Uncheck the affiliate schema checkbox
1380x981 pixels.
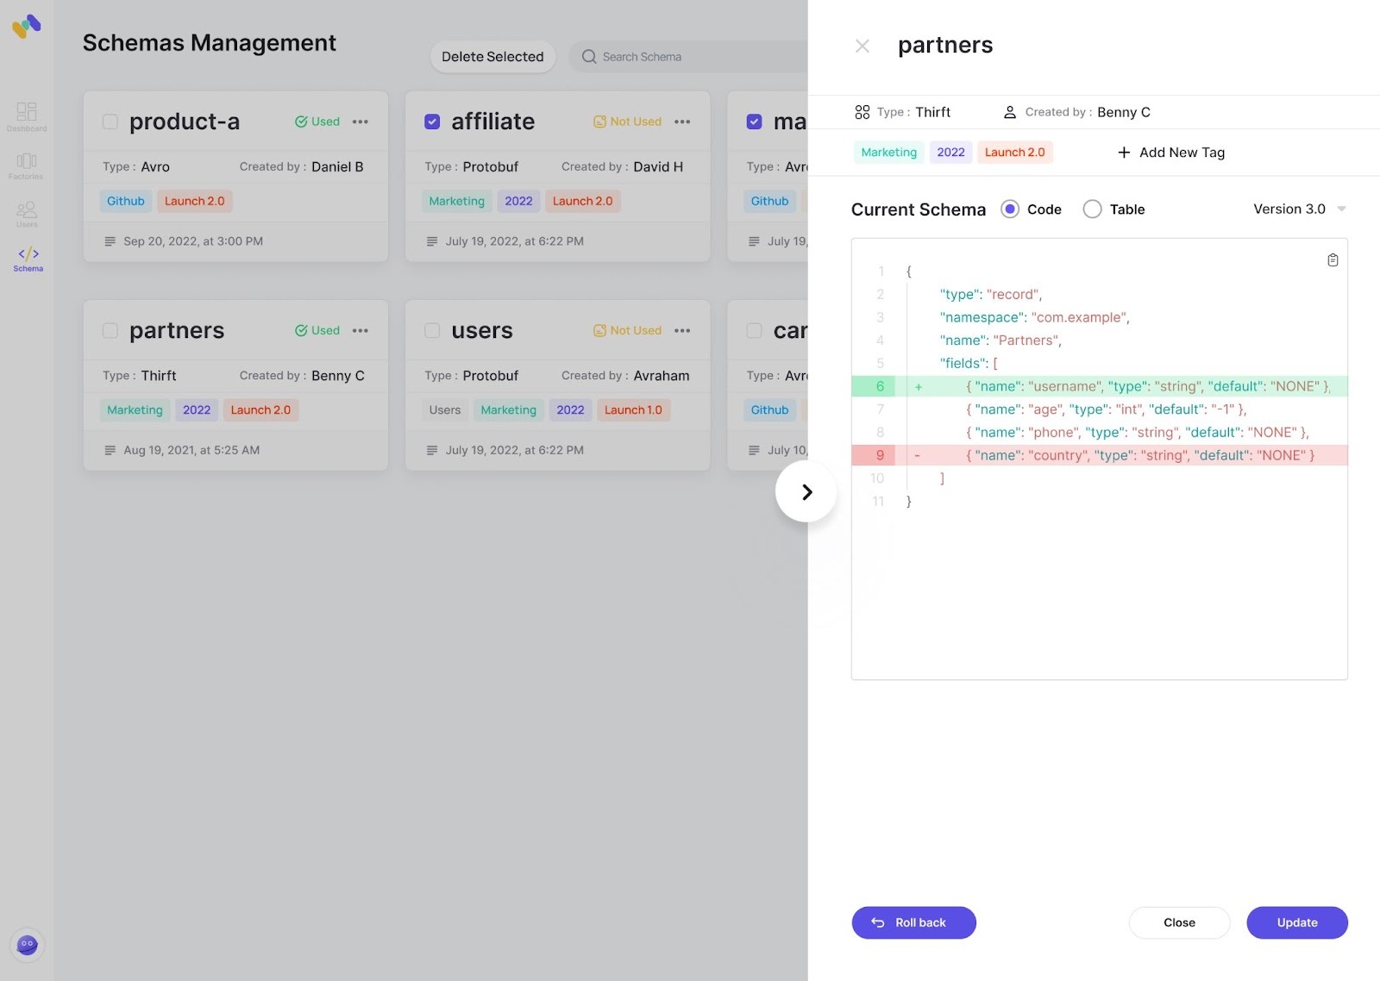(x=432, y=122)
